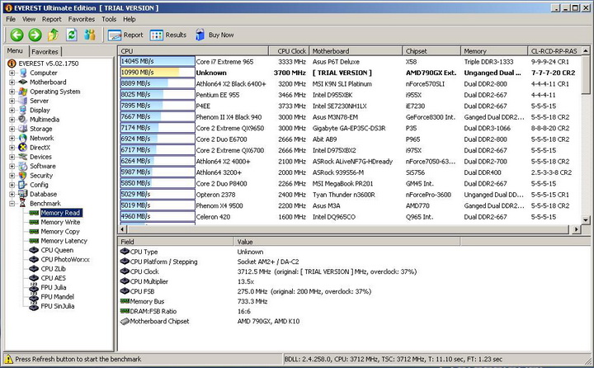Click the green Forward arrow toolbar icon
The image size is (594, 368).
point(35,35)
